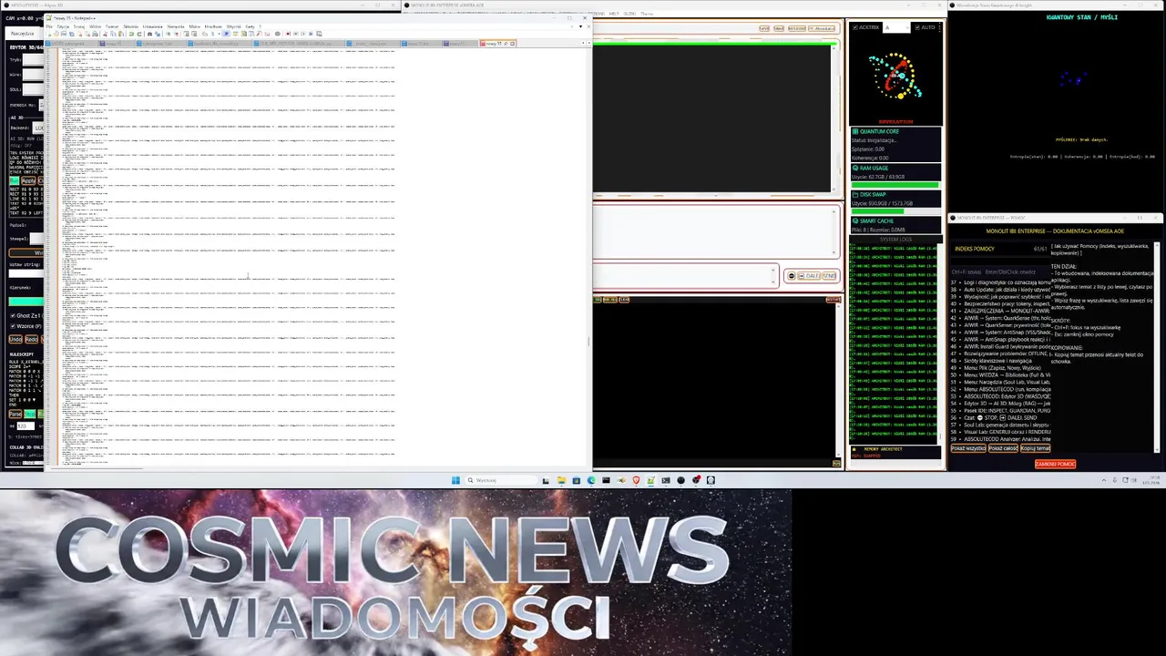The height and width of the screenshot is (656, 1166).
Task: Click the Open file icon in Notepad++ toolbar
Action: pyautogui.click(x=56, y=34)
